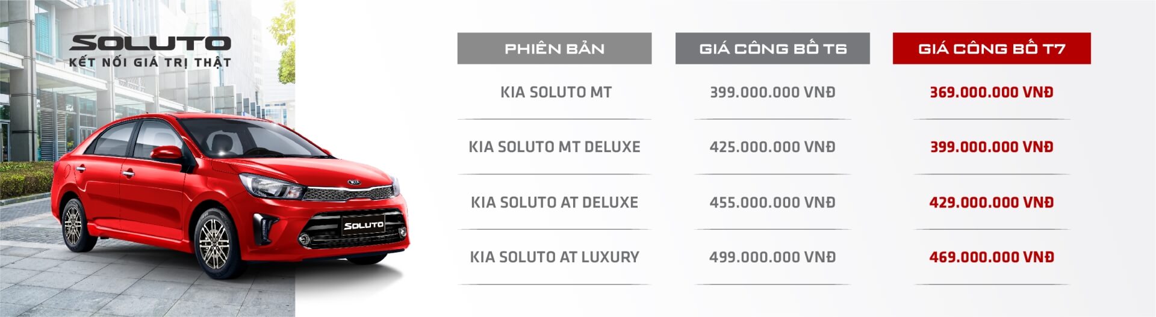
Task: Select the GIÁ CÔNG BỐ T6 header
Action: (772, 49)
